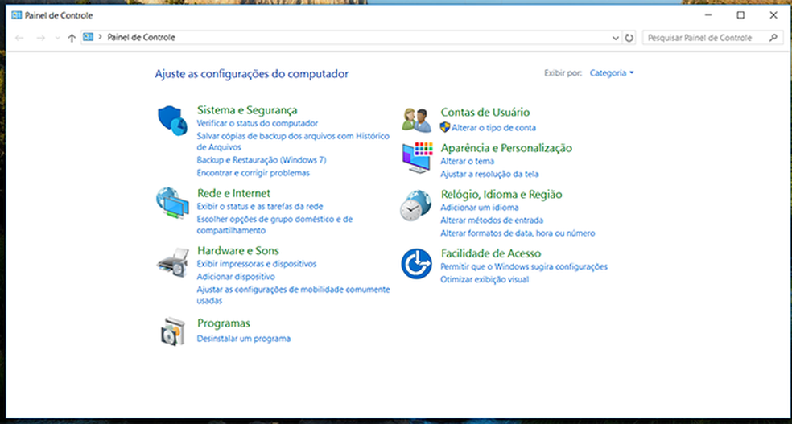
Task: Select the Painel de Controle breadcrumb text
Action: tap(142, 37)
